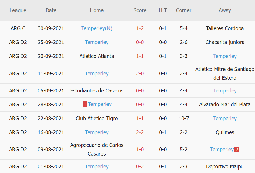
Task: Open Chacarita juniors team page
Action: (225, 42)
